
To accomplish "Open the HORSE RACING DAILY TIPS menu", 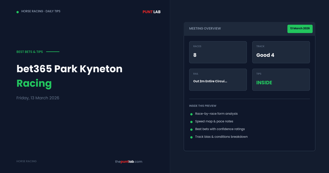I will tap(41, 11).
